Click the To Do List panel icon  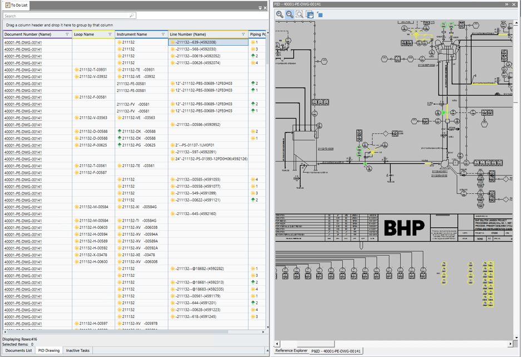pos(7,5)
